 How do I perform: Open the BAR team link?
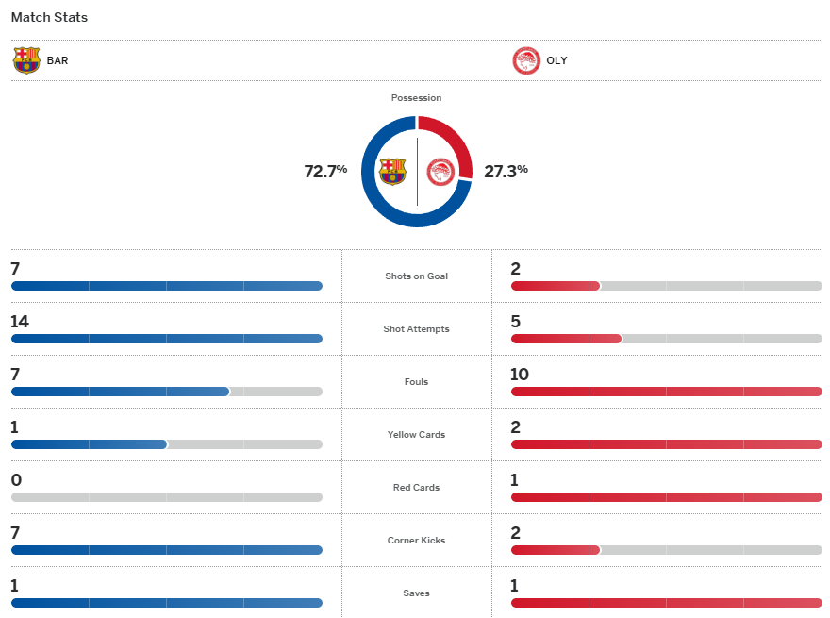[x=58, y=60]
